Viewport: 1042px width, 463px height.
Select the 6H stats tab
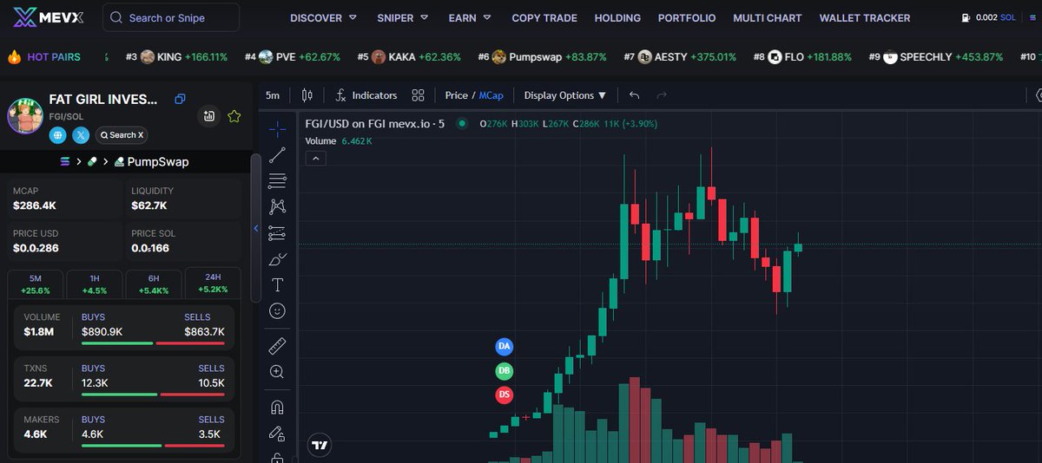point(153,284)
